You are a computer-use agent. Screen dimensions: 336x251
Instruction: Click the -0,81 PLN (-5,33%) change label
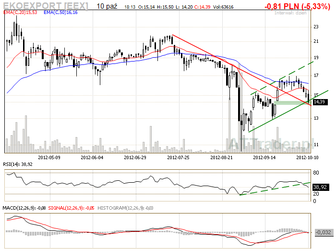click(298, 6)
